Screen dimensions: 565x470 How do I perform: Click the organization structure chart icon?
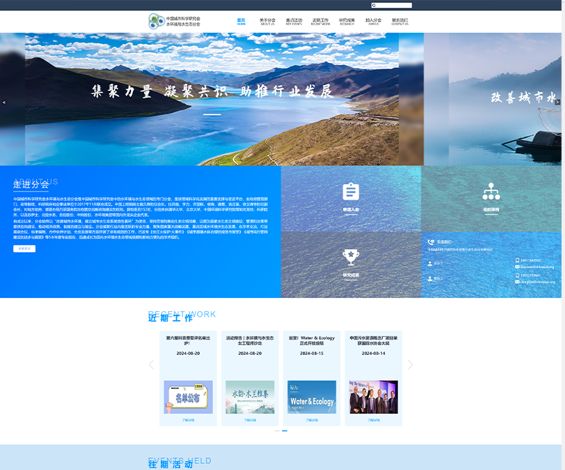click(491, 191)
